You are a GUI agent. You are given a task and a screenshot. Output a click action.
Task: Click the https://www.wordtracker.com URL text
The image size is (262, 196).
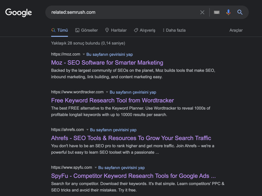[77, 92]
